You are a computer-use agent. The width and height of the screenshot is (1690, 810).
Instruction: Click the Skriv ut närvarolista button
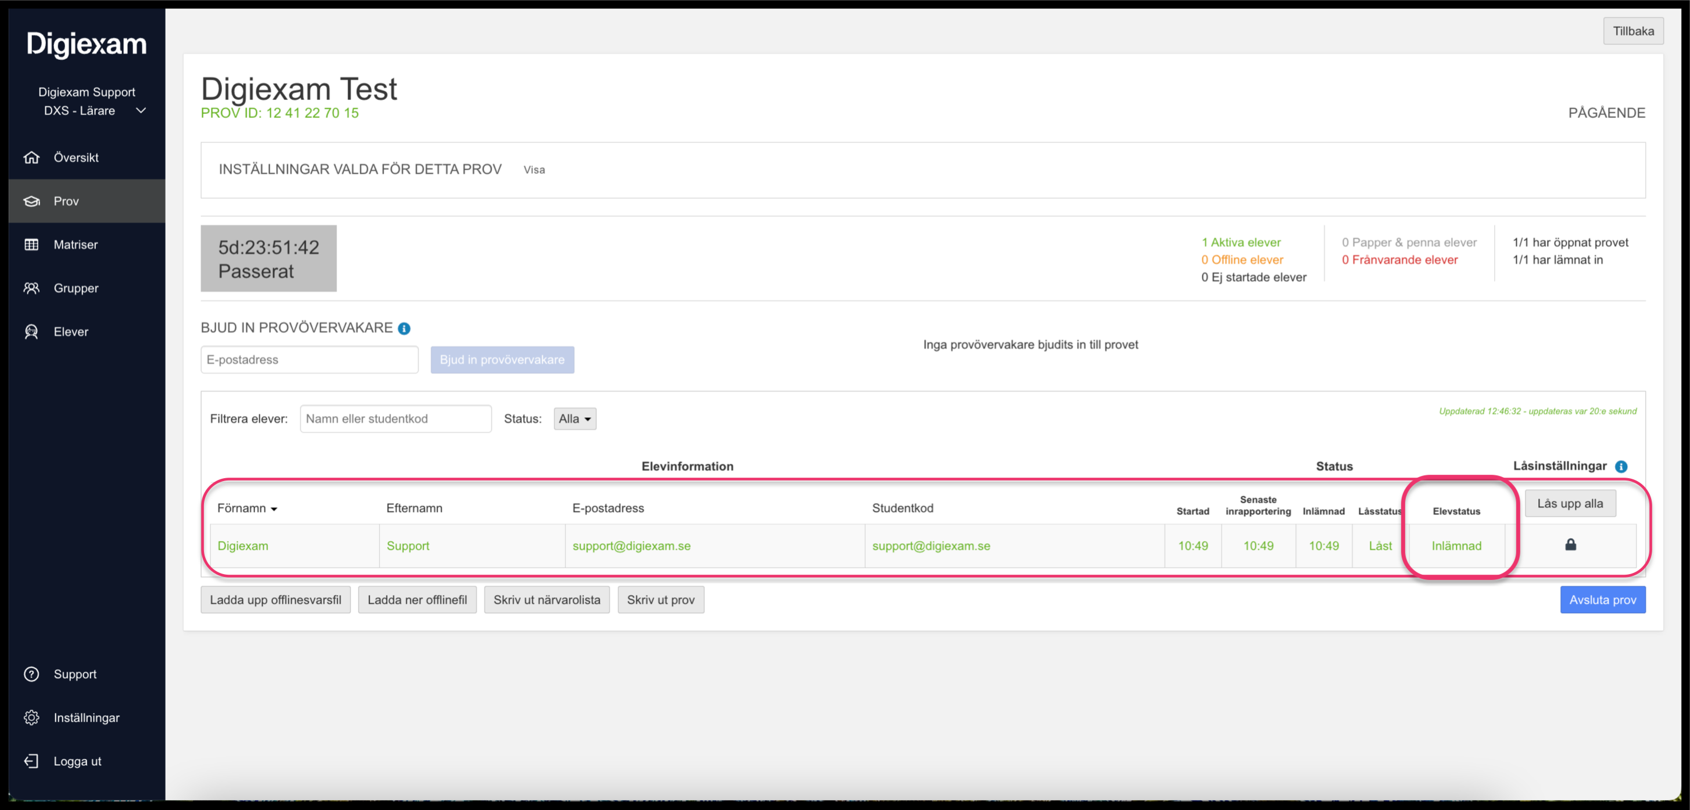[x=546, y=600]
